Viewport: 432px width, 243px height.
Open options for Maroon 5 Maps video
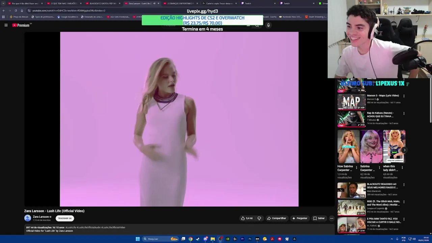pos(404,96)
